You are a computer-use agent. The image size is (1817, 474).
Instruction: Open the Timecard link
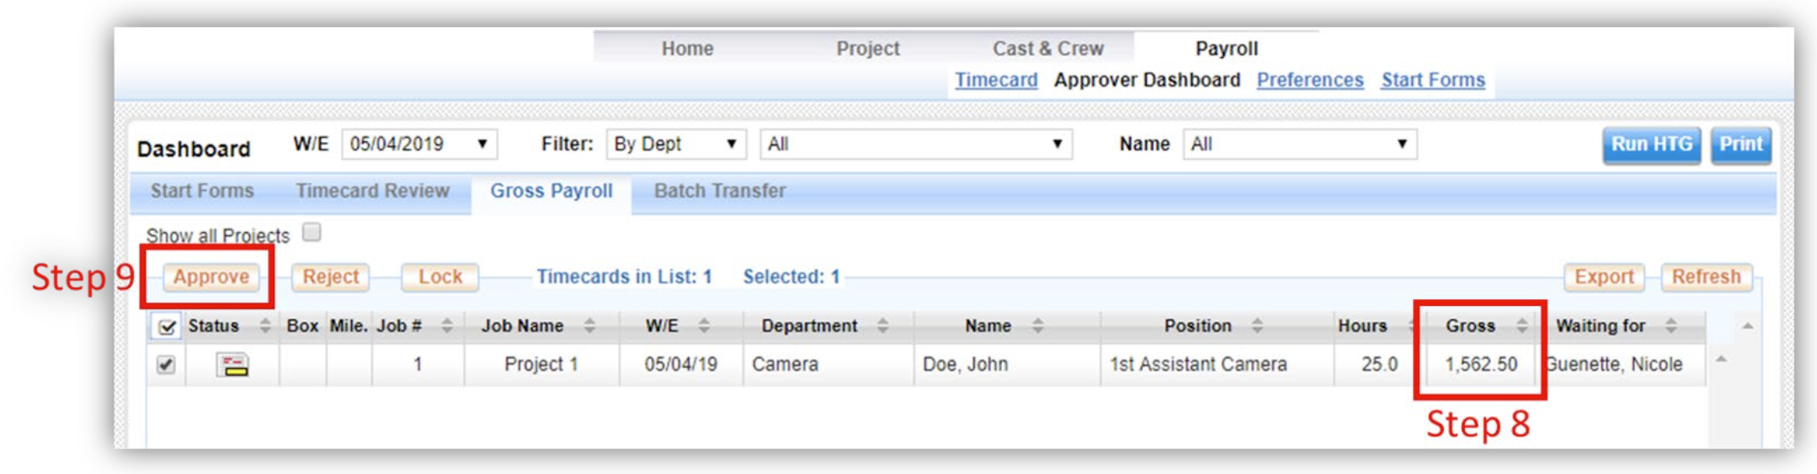pos(996,80)
